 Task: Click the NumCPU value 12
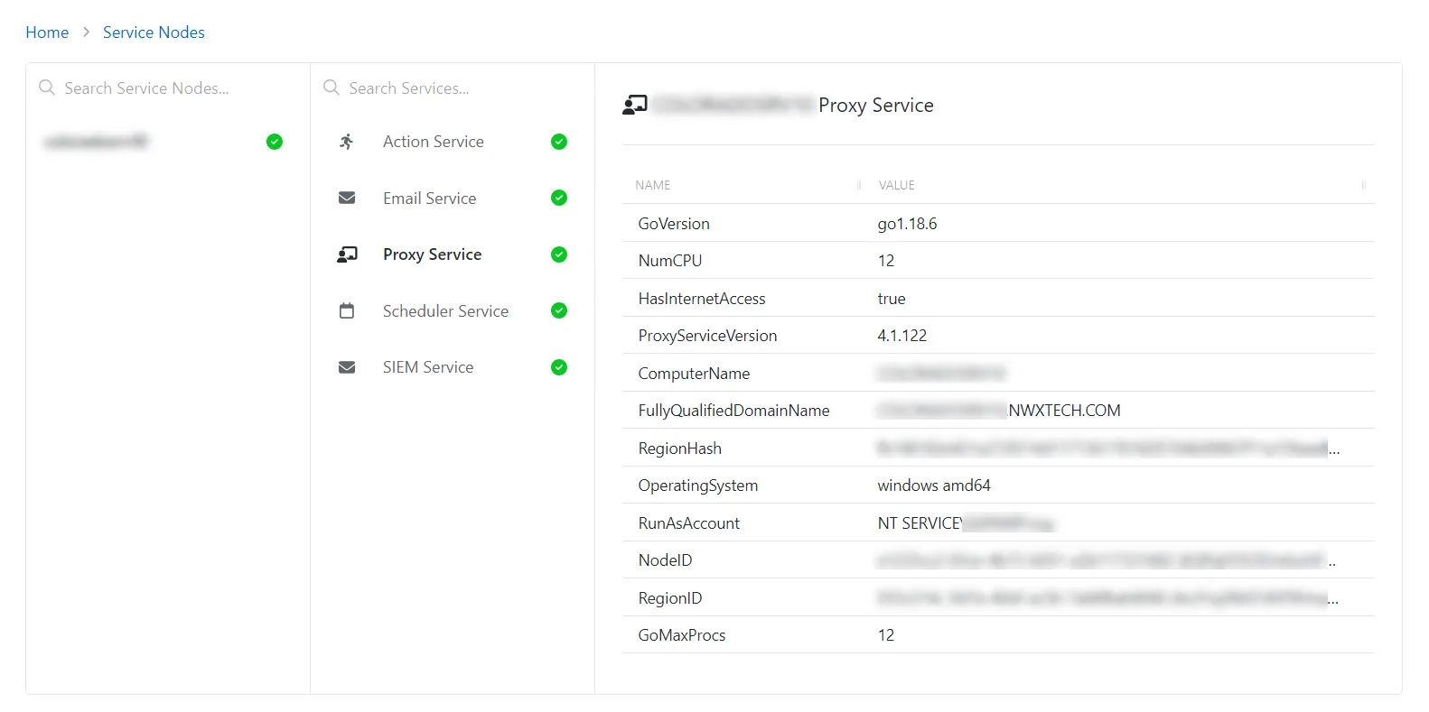(886, 261)
